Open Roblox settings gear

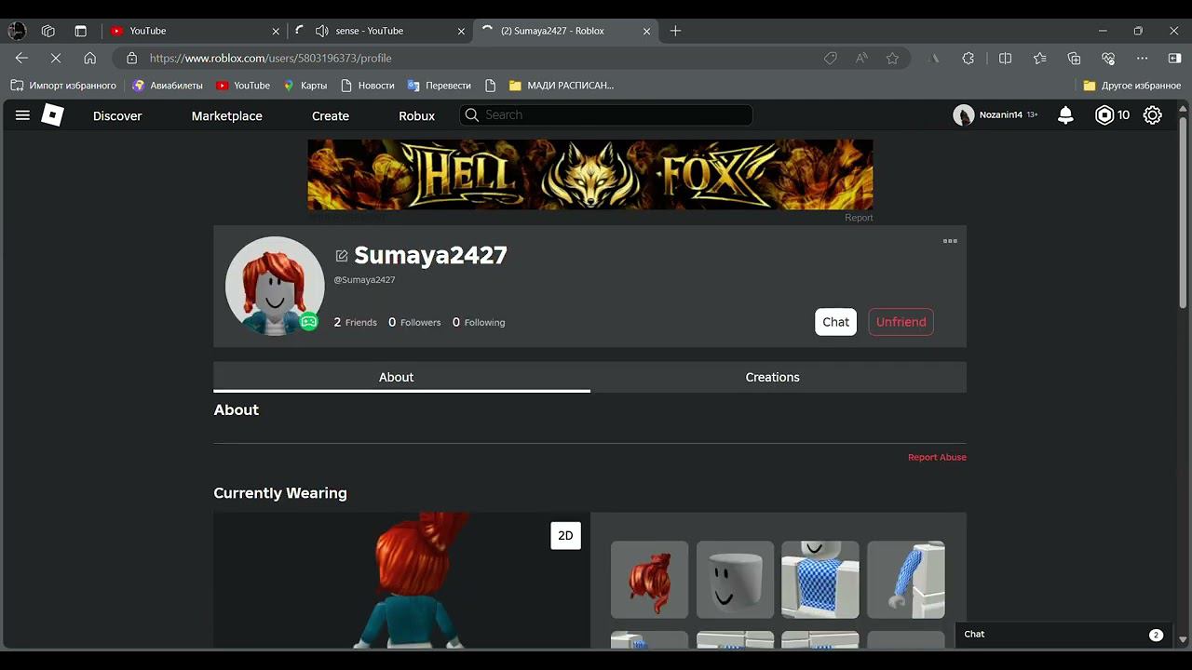1153,115
